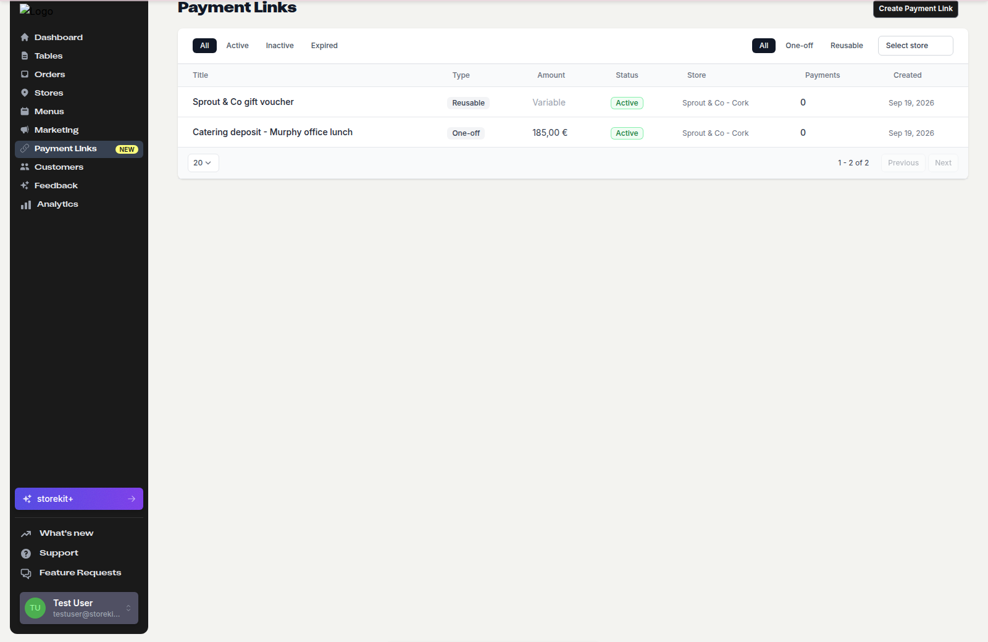Select the All type filter
The width and height of the screenshot is (988, 642).
pos(764,46)
